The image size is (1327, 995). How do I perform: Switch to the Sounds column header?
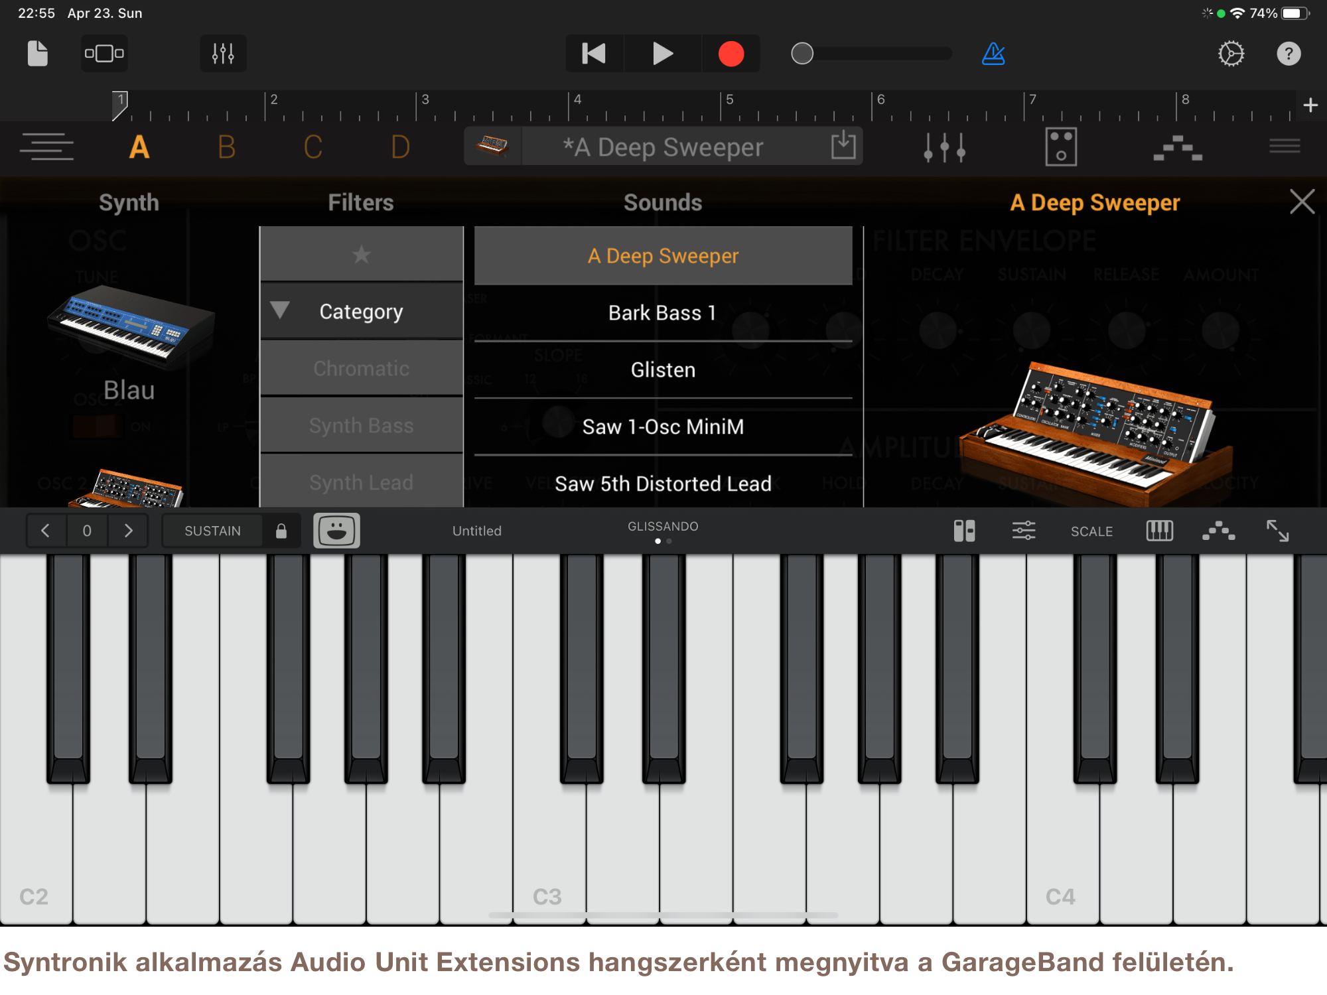663,202
